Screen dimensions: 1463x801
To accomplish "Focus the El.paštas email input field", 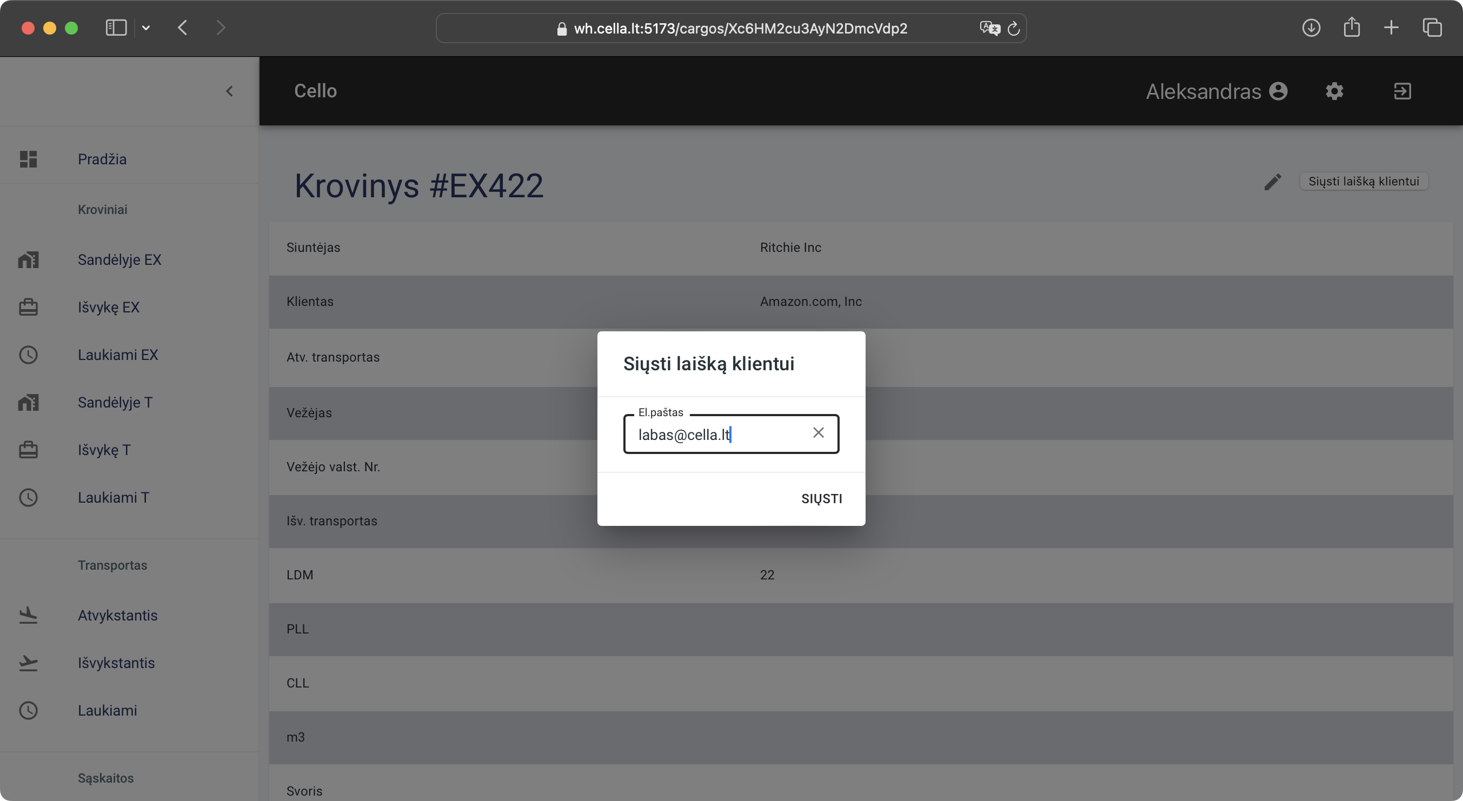I will (731, 433).
